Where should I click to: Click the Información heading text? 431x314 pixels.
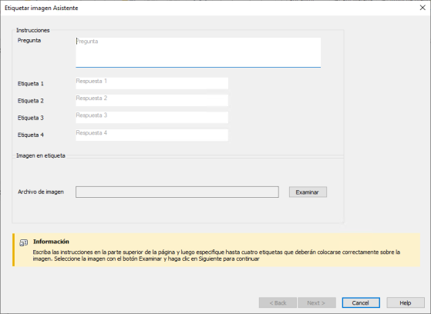point(51,242)
